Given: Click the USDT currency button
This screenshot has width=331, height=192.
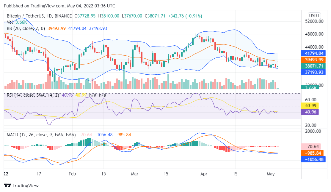Looking at the screenshot, I should click(x=314, y=15).
